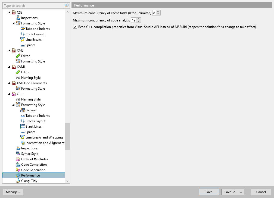Increase maximum concurrency of cache tasks

point(158,11)
